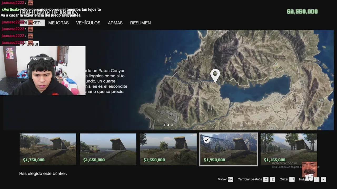Click the Esc key for Volver
This screenshot has height=189, width=337.
pos(230,179)
